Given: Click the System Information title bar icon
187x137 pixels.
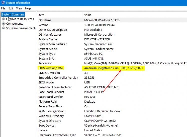Looking at the screenshot, I should point(3,2).
